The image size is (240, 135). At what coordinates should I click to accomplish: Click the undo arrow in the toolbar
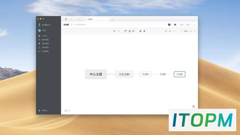click(114, 31)
